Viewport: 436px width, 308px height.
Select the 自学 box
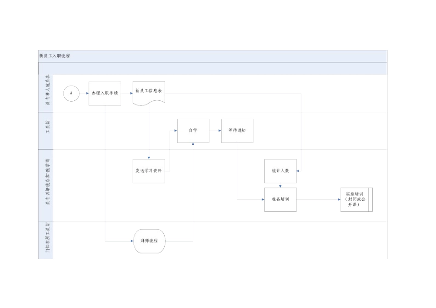click(x=193, y=131)
